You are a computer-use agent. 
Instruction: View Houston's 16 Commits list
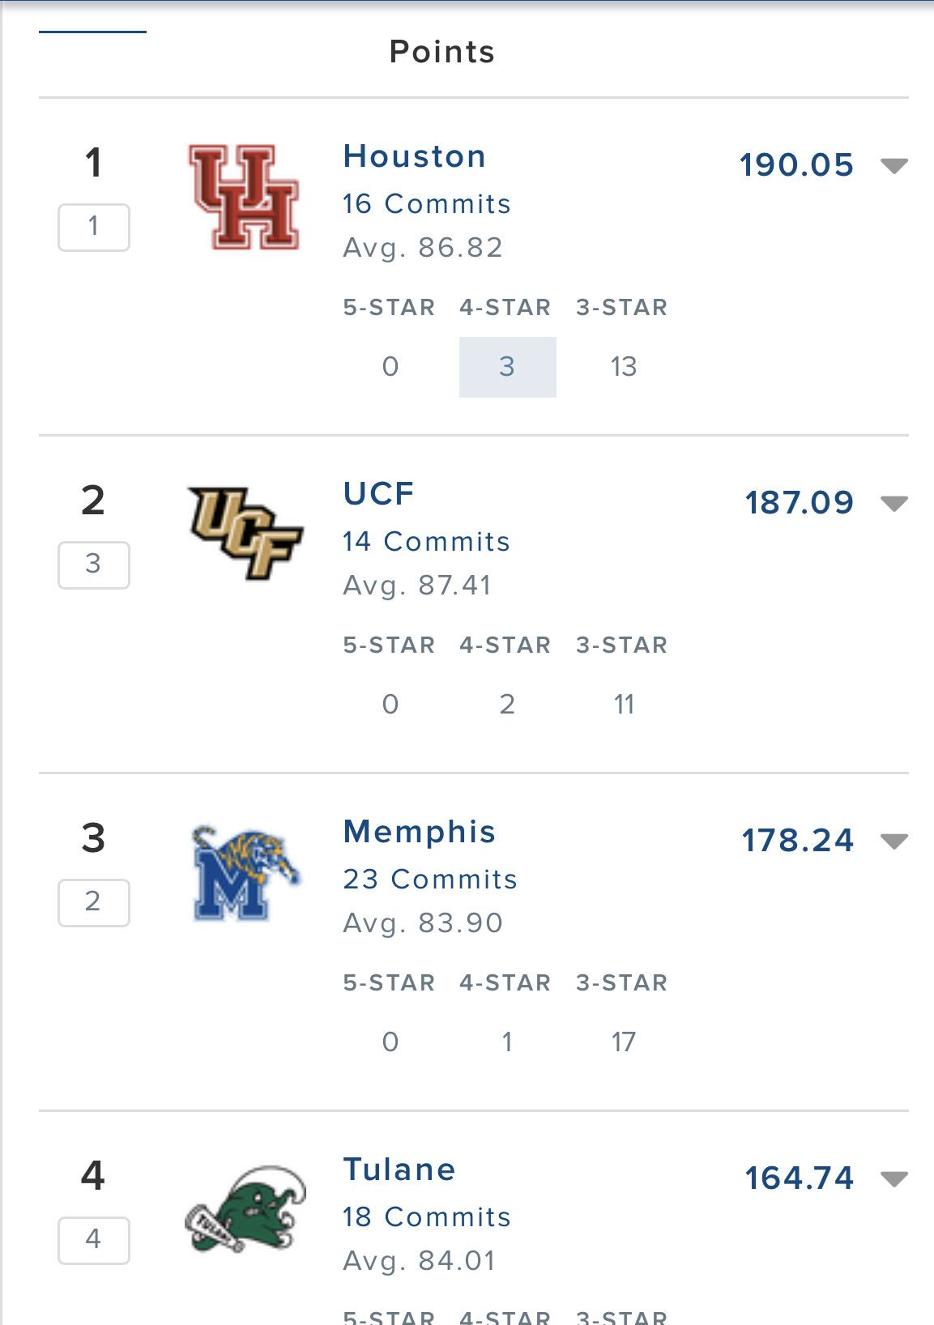(426, 203)
